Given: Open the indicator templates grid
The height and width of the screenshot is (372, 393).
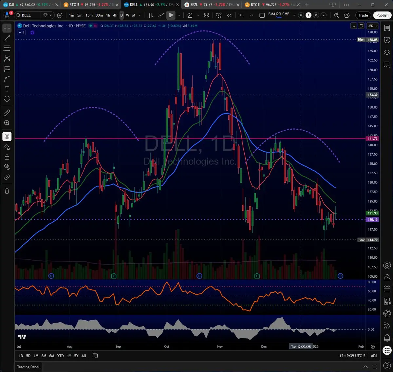Looking at the screenshot, I should pyautogui.click(x=206, y=15).
